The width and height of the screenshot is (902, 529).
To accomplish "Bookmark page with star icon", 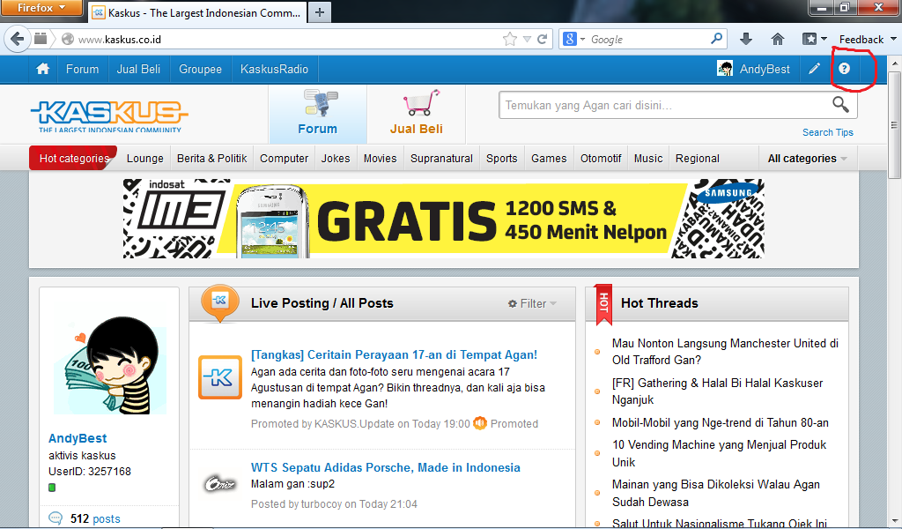I will click(510, 39).
